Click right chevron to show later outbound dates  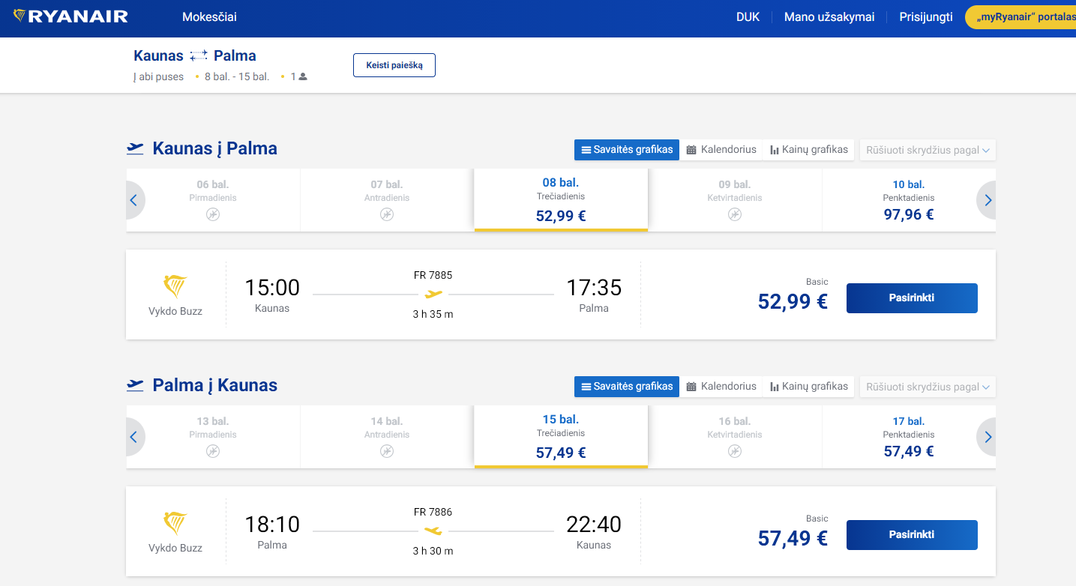click(988, 199)
